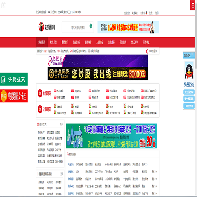197x197 pixels.
Task: Click the red ring icon in statistics bar
Action: tap(147, 51)
